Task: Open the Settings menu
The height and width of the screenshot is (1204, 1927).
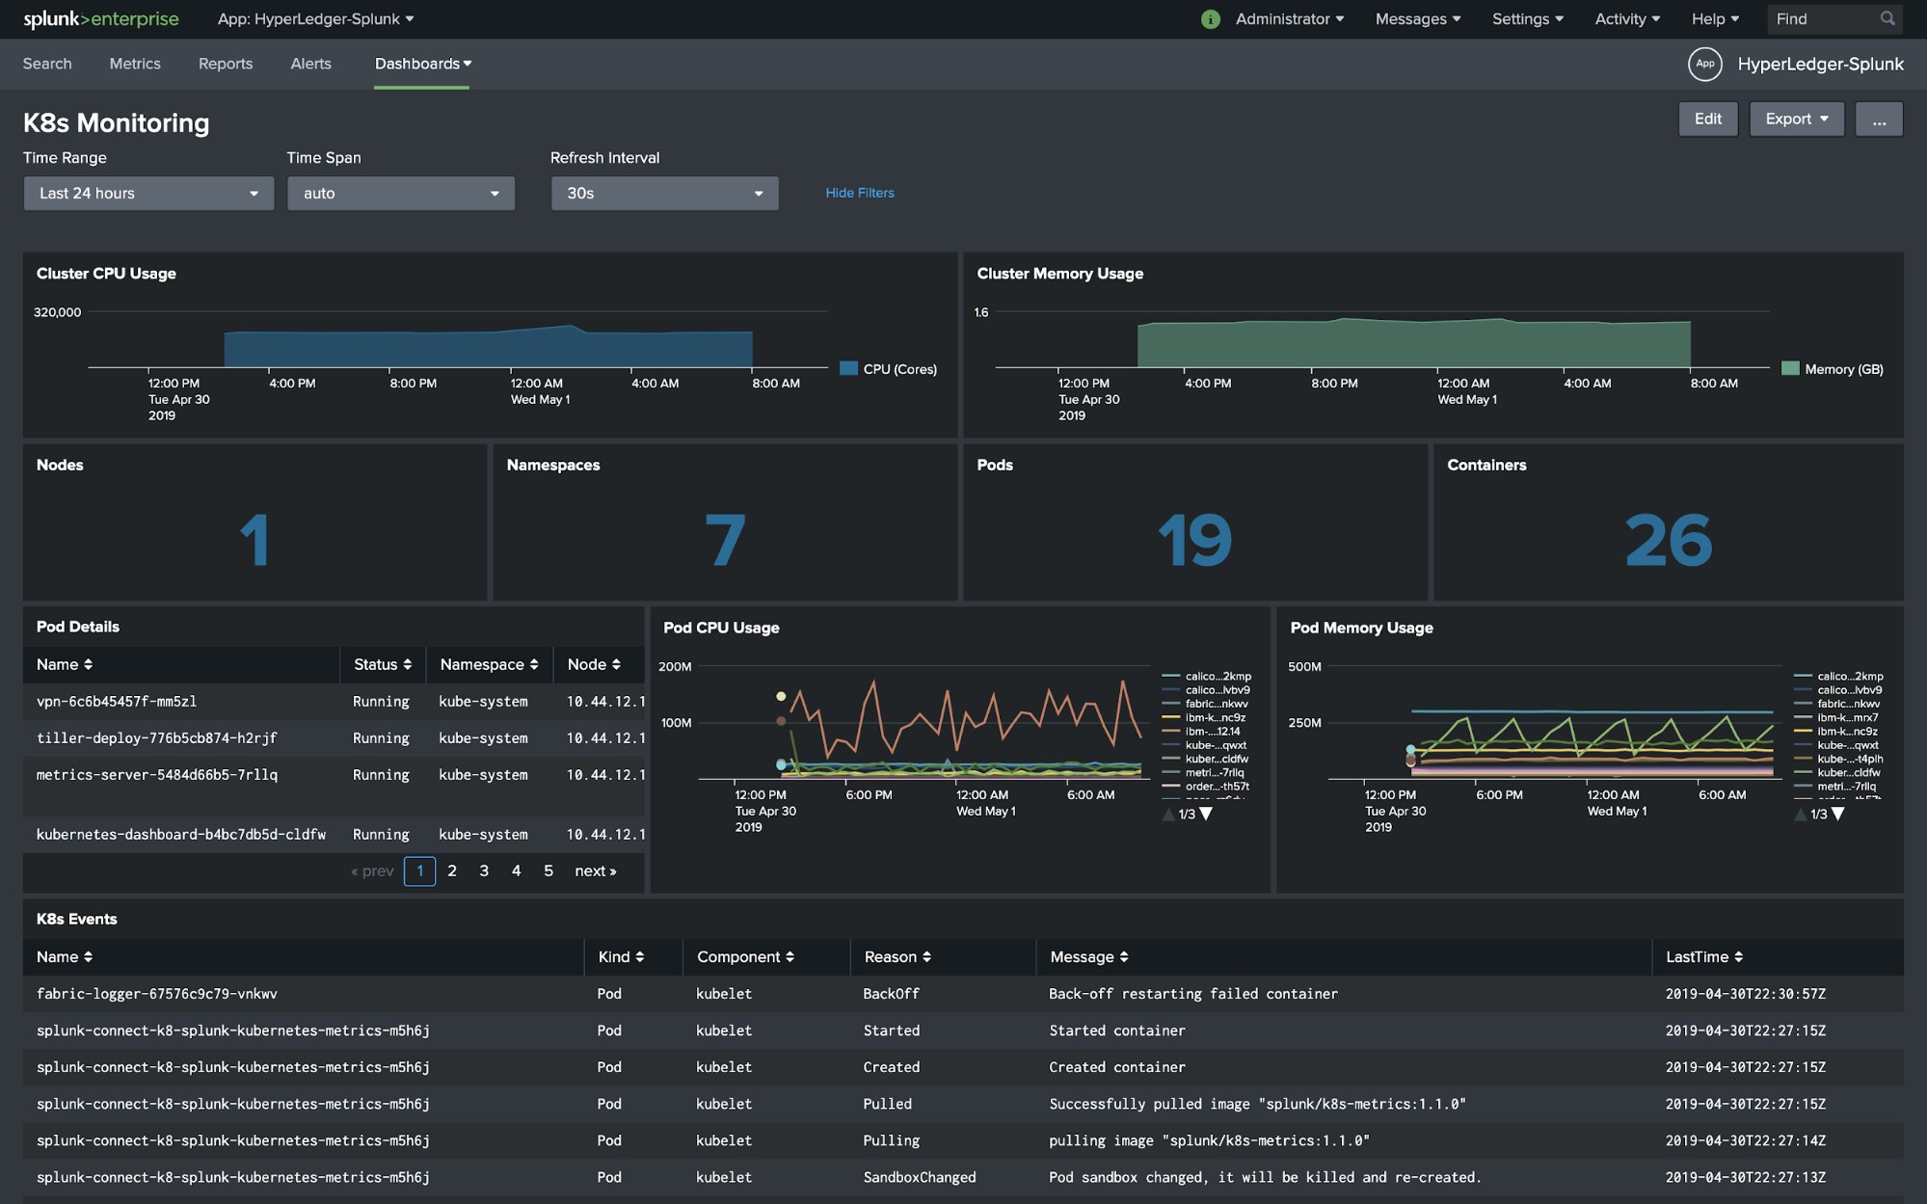Action: (1527, 19)
